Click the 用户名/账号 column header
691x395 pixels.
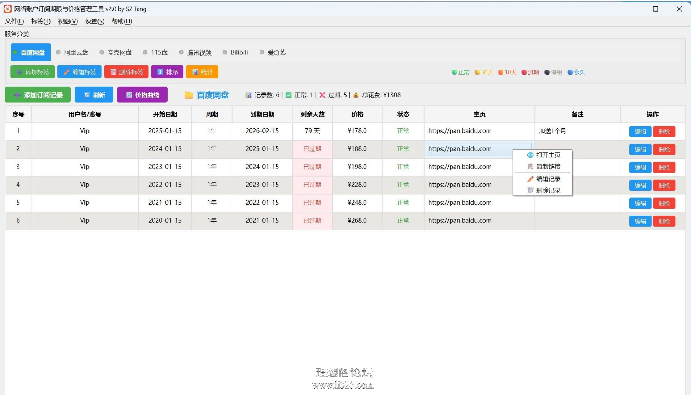point(85,114)
